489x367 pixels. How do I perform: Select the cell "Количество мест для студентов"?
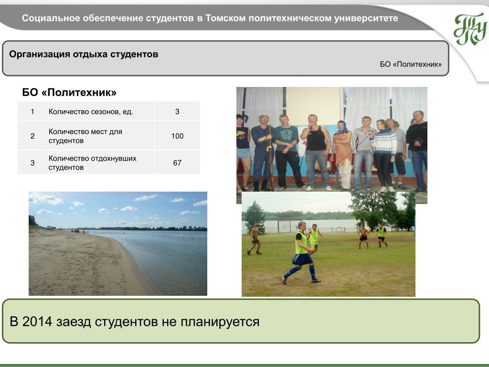coord(101,136)
